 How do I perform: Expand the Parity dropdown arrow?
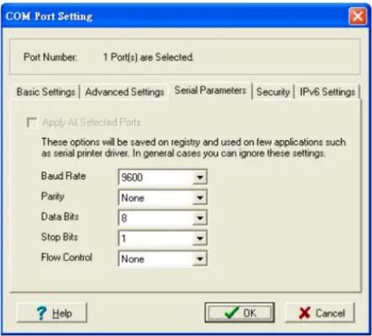coord(200,197)
